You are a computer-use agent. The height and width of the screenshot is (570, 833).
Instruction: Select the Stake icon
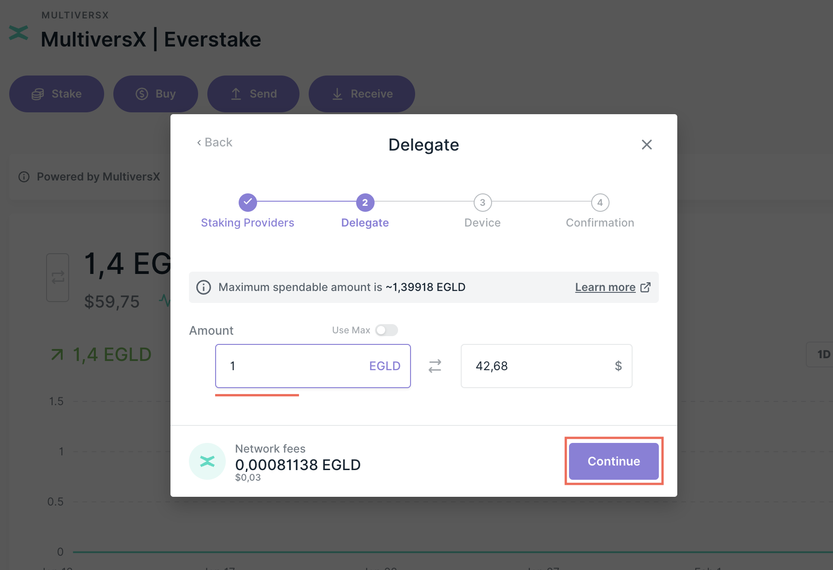click(38, 93)
